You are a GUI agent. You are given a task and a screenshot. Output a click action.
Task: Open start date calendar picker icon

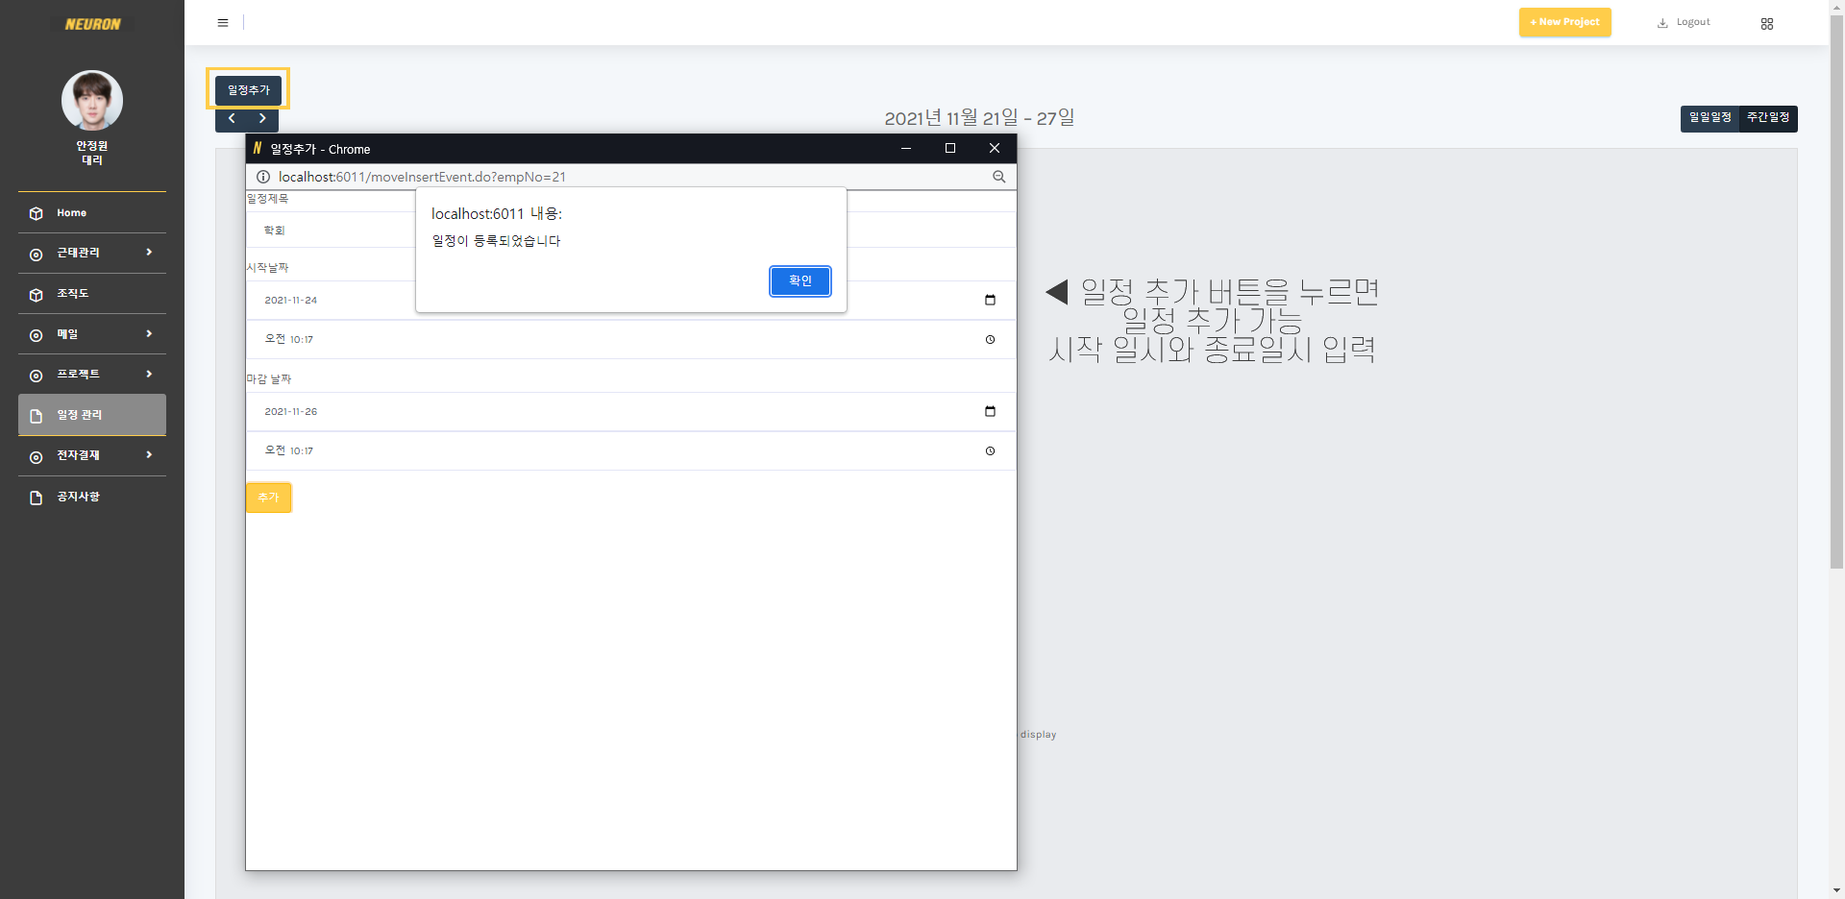[991, 300]
